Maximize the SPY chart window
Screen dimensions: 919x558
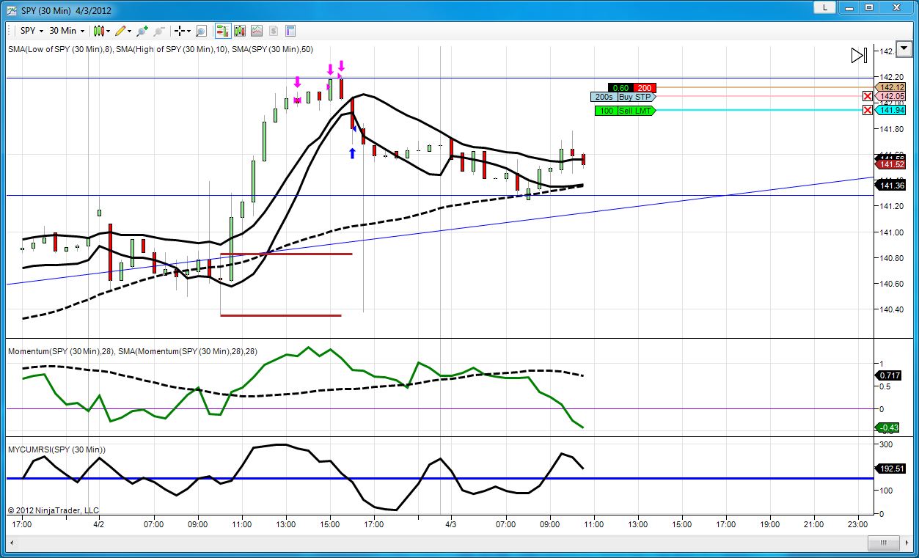[869, 7]
